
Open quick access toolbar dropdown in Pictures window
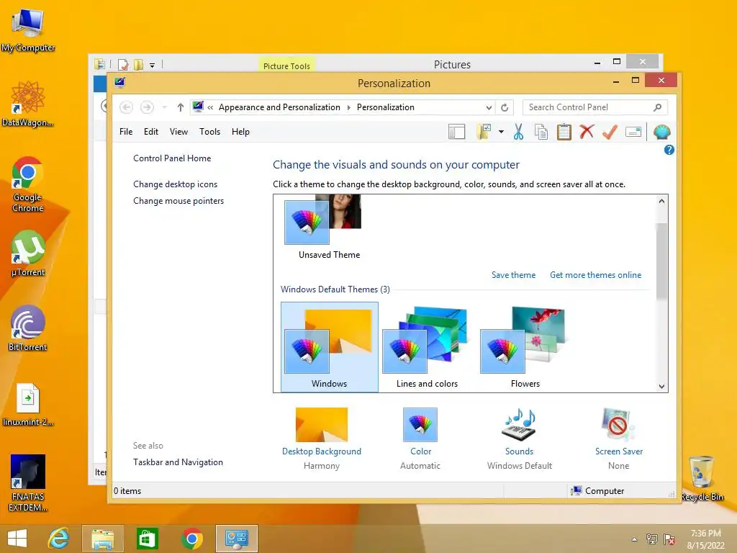coord(153,65)
